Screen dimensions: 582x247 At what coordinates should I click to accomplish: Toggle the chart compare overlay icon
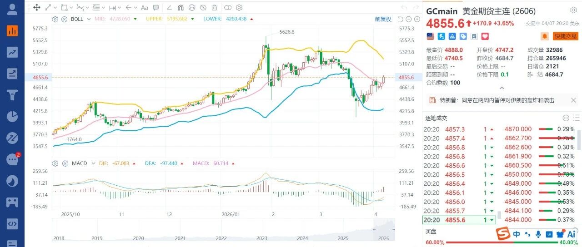pos(228,8)
